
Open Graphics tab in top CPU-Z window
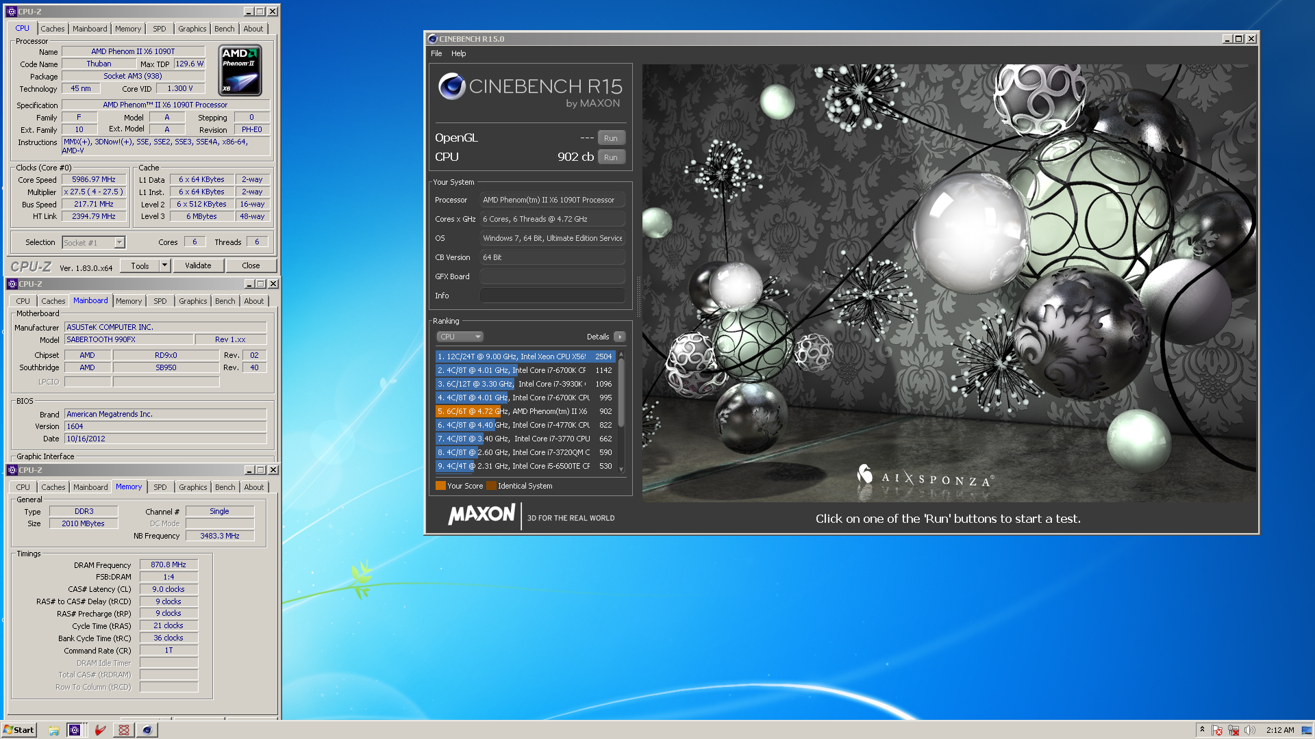click(x=192, y=29)
